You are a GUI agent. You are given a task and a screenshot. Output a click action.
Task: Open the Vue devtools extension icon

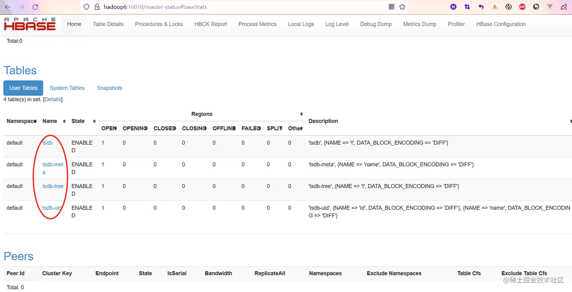550,6
